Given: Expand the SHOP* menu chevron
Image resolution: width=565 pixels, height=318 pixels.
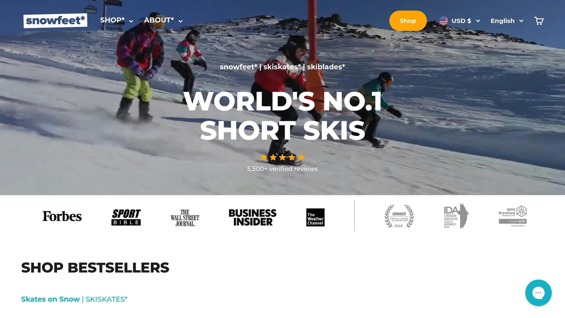Looking at the screenshot, I should point(131,21).
